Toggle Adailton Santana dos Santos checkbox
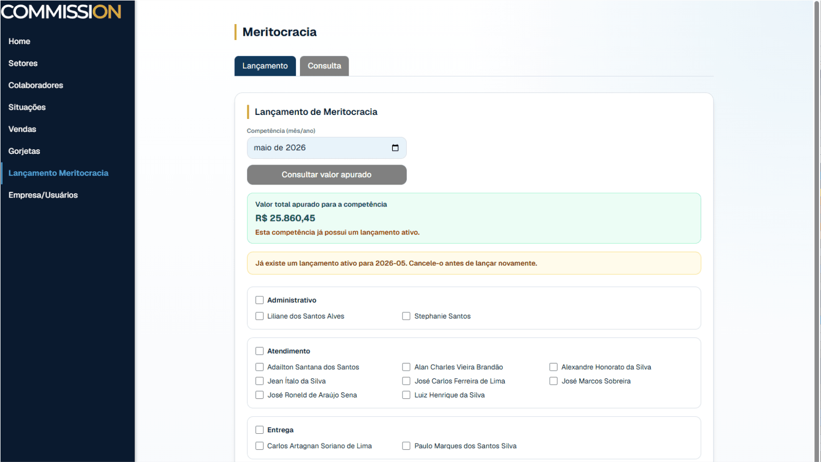 pyautogui.click(x=259, y=367)
